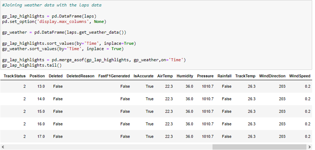Select the DeletedReason column header
This screenshot has width=315, height=150.
pos(80,76)
